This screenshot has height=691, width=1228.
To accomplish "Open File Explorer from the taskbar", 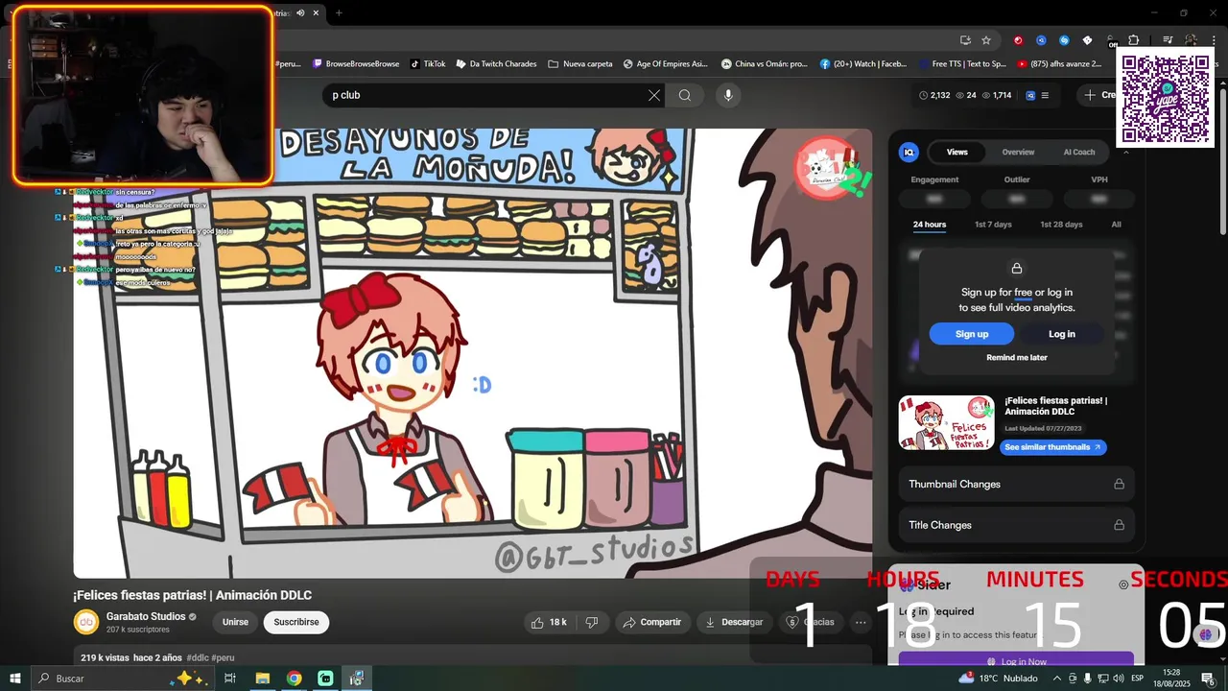I will click(262, 679).
